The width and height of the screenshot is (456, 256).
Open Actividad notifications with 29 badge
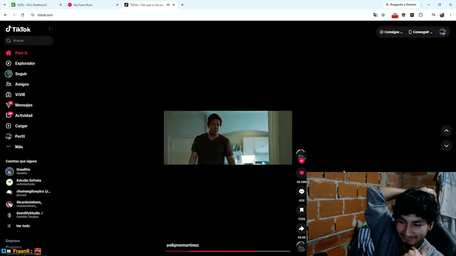(x=19, y=116)
